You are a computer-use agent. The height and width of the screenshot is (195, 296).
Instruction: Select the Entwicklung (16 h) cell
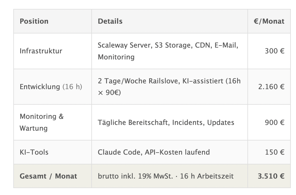51,87
